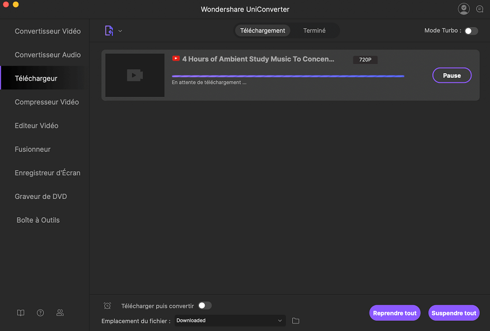Click the help question mark icon

pyautogui.click(x=40, y=313)
